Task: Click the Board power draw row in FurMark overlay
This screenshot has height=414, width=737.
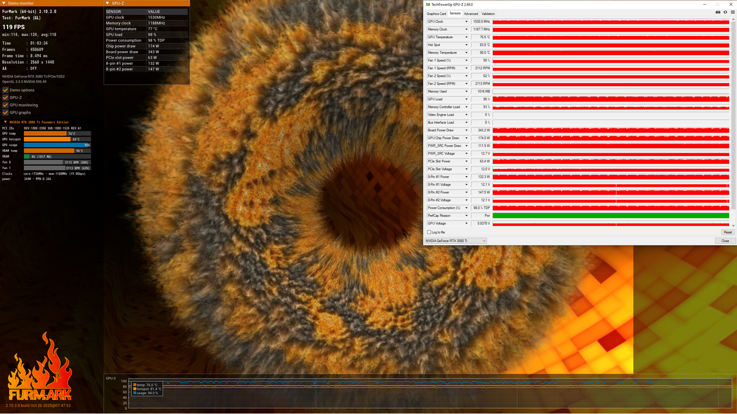Action: click(146, 52)
